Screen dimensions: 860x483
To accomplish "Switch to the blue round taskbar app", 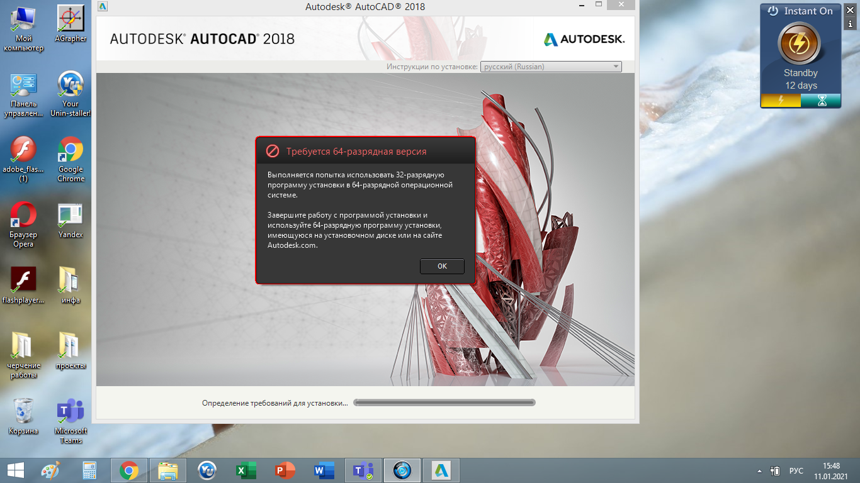I will (x=402, y=470).
